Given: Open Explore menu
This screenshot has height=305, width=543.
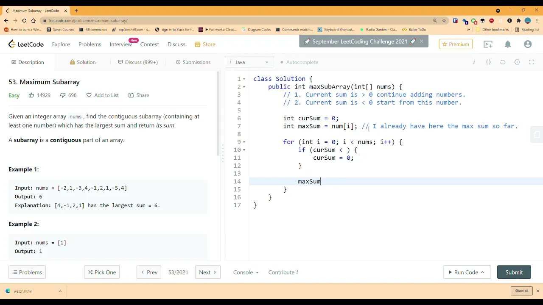Looking at the screenshot, I should tap(61, 44).
